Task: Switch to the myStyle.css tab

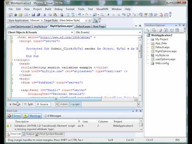Action: 40,26
